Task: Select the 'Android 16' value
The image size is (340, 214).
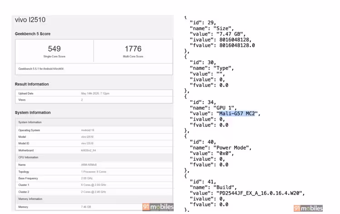Action: coord(88,130)
